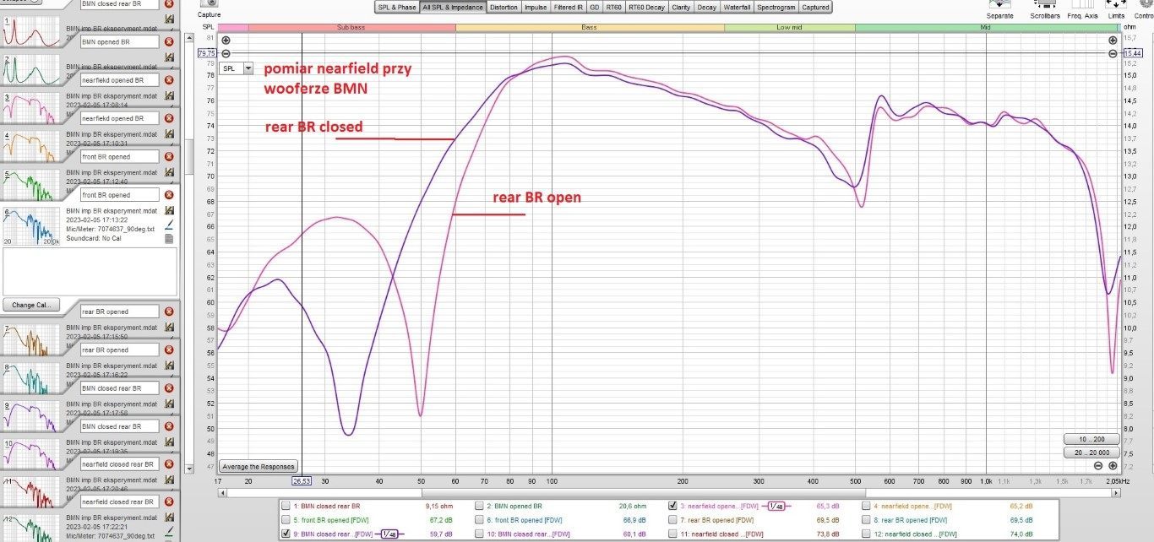Click the 79,75 SPL cursor value box
Viewport: 1154px width, 542px height.
(x=208, y=53)
